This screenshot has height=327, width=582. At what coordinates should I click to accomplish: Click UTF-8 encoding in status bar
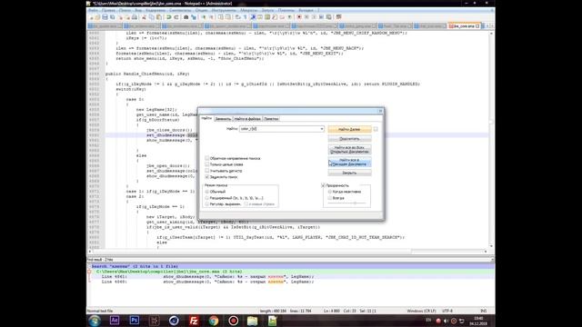447,311
